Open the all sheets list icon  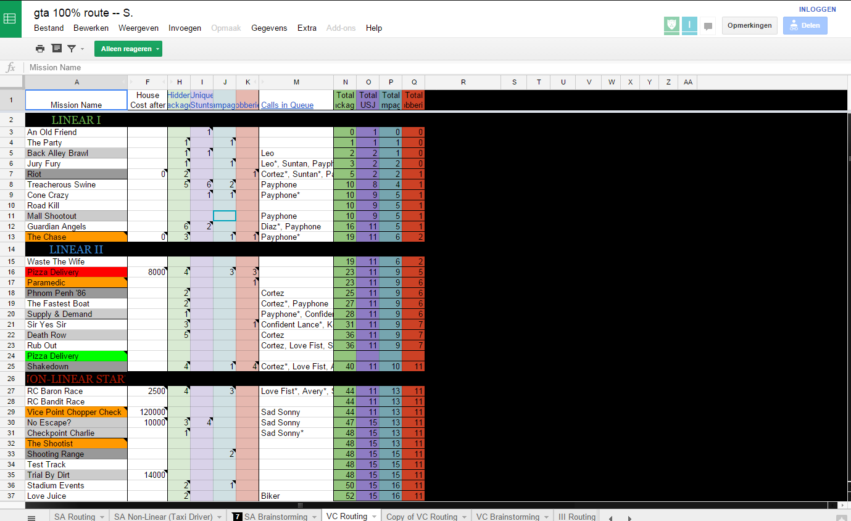(x=31, y=517)
